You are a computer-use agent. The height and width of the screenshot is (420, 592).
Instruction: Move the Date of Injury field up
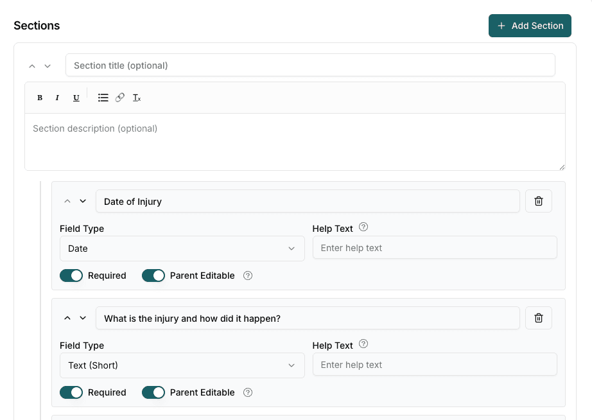[67, 200]
